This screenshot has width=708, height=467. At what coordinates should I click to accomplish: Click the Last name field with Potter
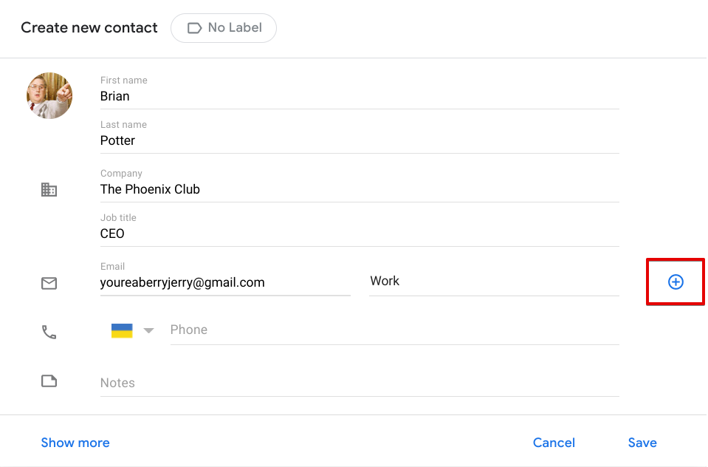coord(359,140)
